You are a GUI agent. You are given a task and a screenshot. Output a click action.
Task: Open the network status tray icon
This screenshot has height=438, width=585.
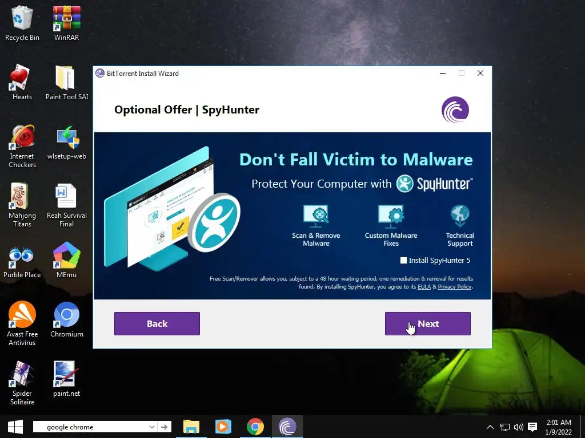tap(505, 427)
